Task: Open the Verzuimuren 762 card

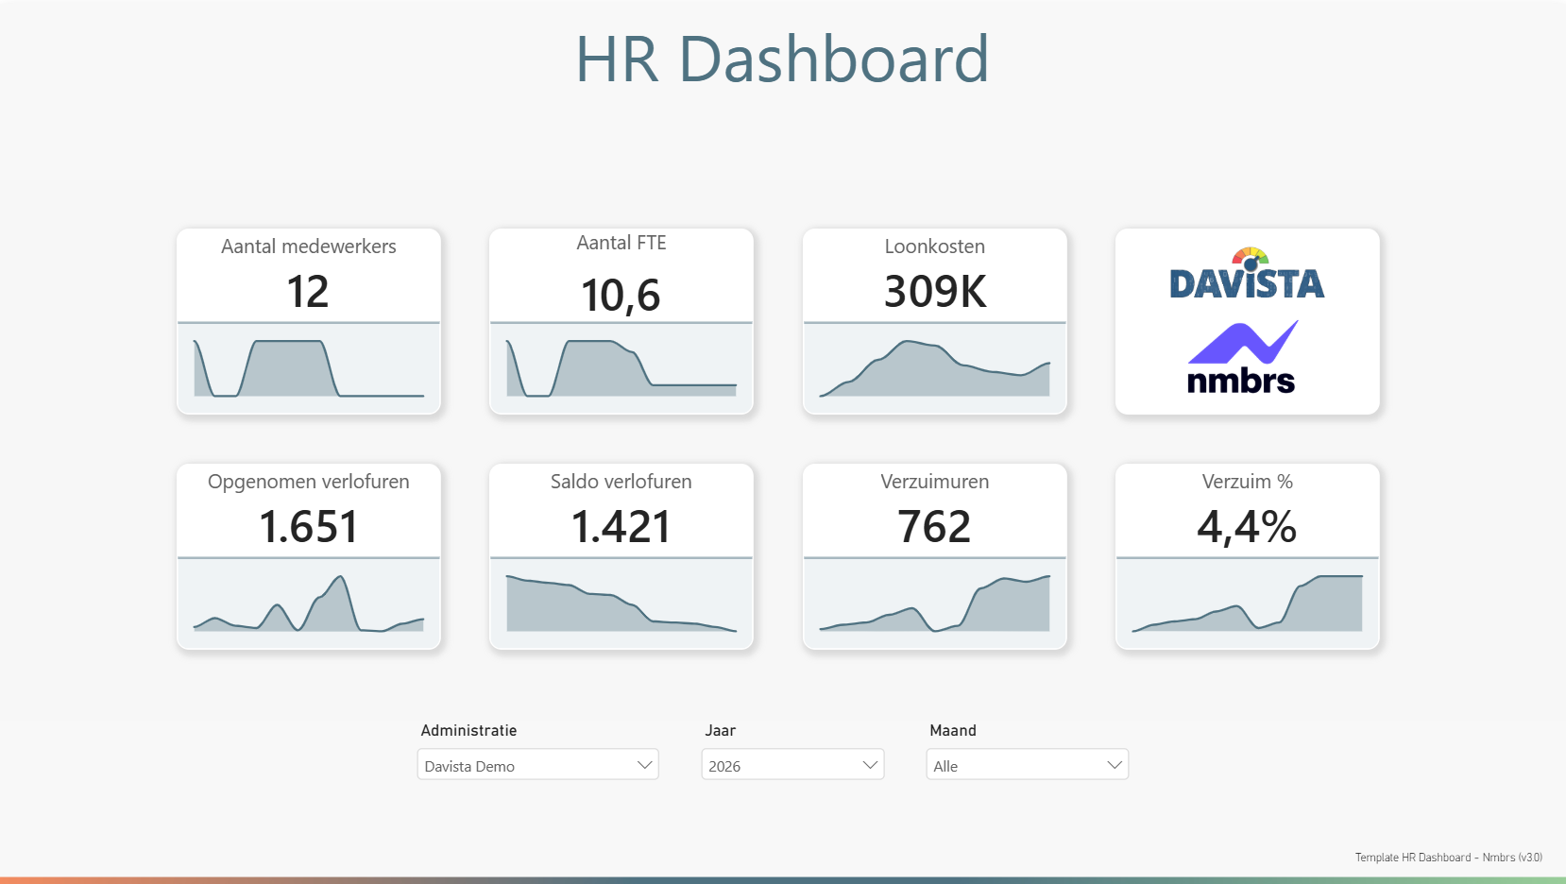Action: point(935,556)
